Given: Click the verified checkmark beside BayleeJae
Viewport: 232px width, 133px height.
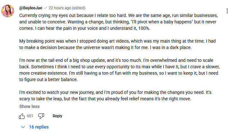Looking at the screenshot, I should coord(46,8).
